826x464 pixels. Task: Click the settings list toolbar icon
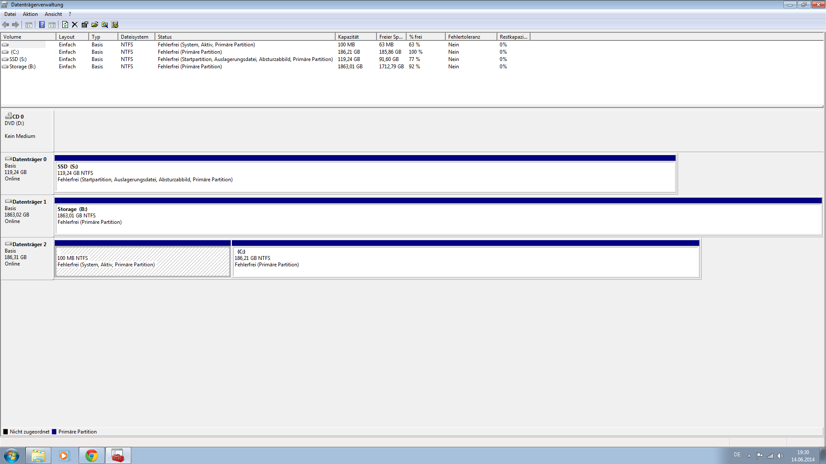tap(115, 24)
